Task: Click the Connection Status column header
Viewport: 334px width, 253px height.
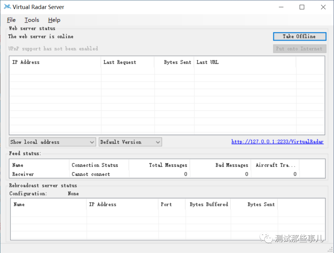Action: pyautogui.click(x=99, y=165)
